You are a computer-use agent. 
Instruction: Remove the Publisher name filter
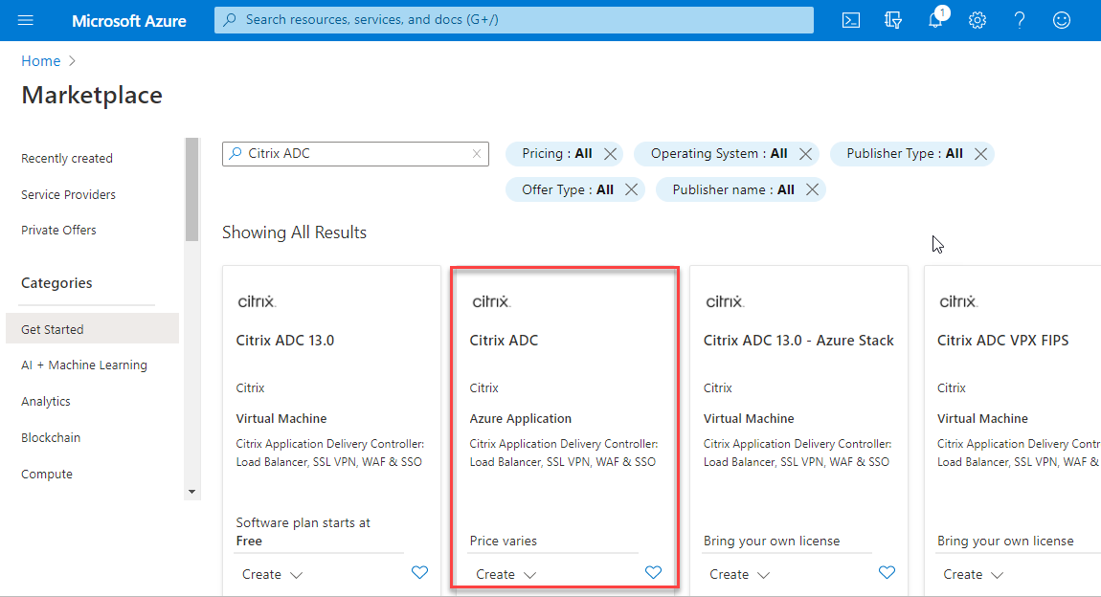pyautogui.click(x=813, y=189)
